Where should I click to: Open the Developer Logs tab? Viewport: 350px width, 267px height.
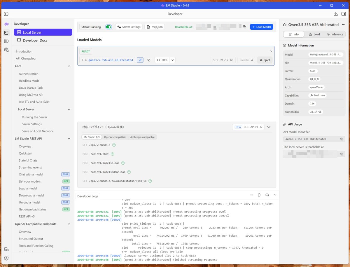[87, 196]
